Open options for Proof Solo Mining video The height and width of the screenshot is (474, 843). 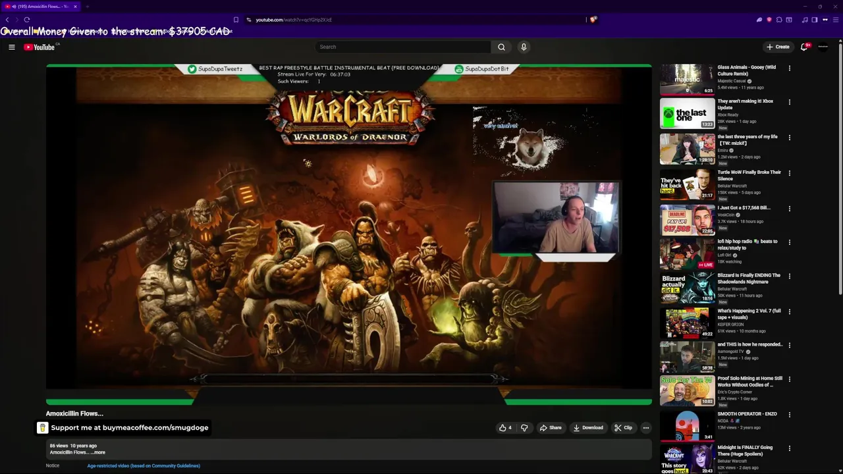click(789, 379)
